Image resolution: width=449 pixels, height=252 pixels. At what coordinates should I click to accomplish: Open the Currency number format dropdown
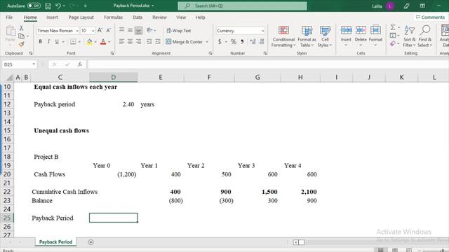[263, 31]
